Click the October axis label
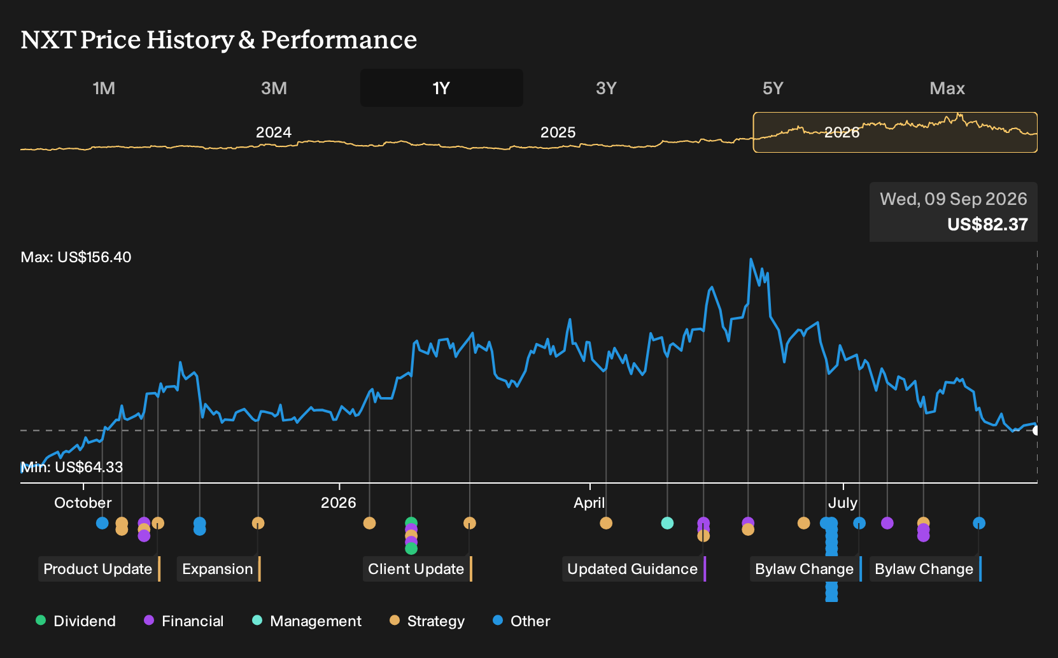Viewport: 1058px width, 658px height. [83, 503]
